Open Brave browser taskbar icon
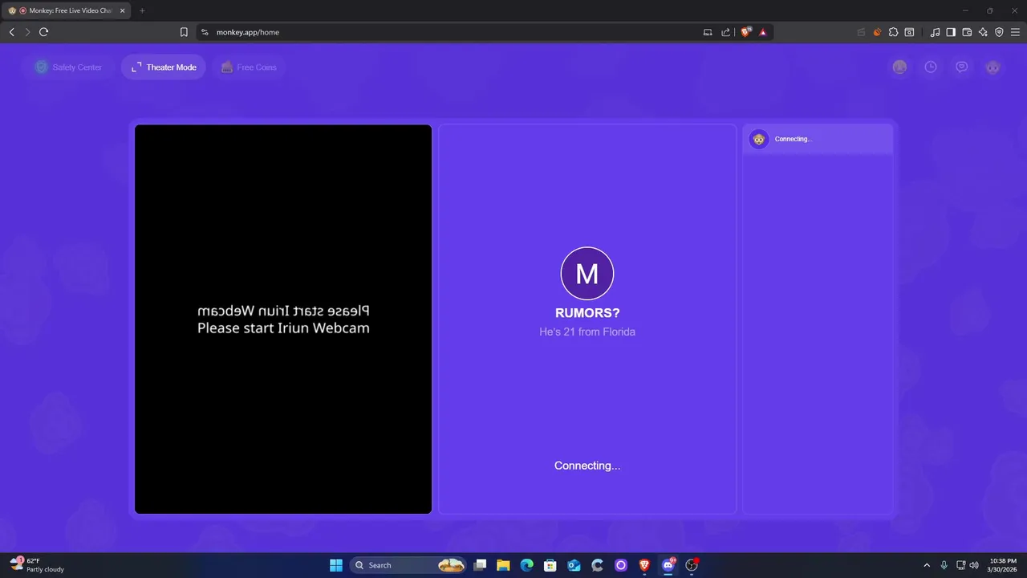The height and width of the screenshot is (578, 1027). tap(644, 565)
